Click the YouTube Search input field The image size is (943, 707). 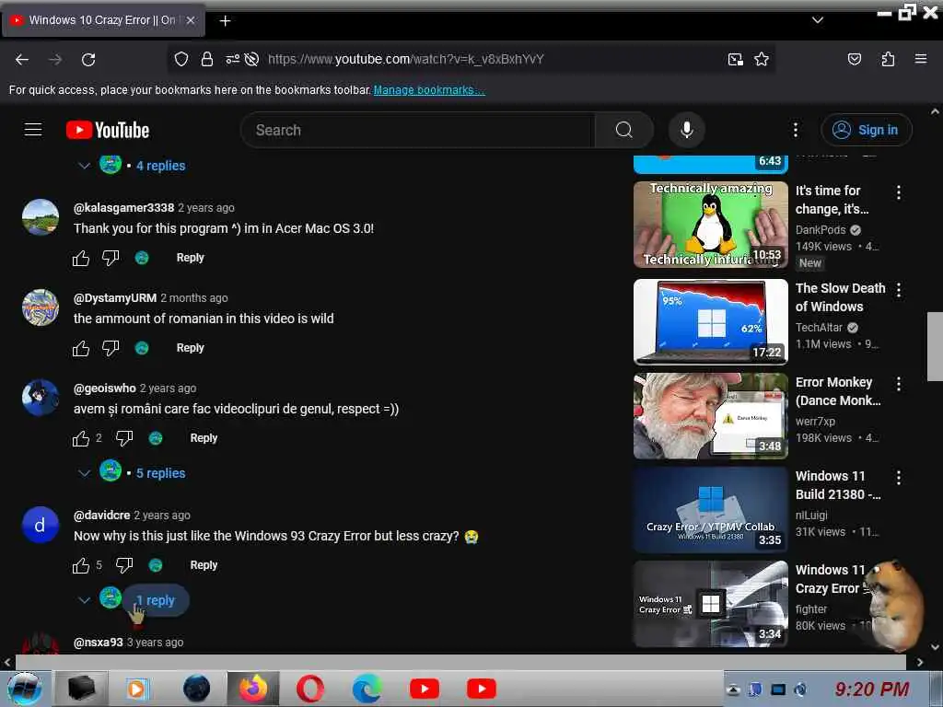(418, 130)
